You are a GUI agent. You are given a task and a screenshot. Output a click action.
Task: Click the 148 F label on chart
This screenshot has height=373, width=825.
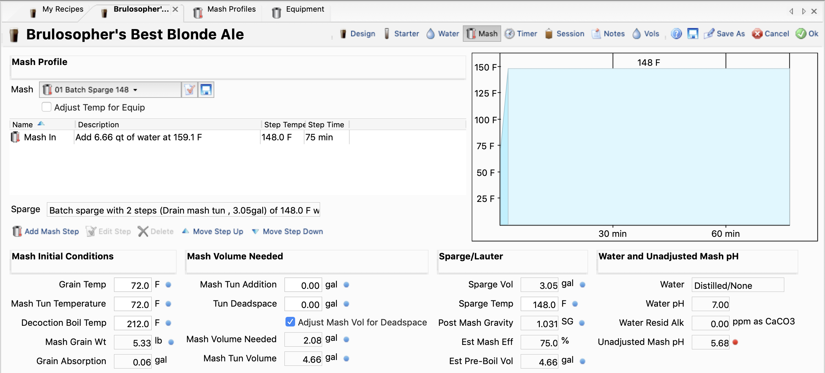pyautogui.click(x=649, y=63)
